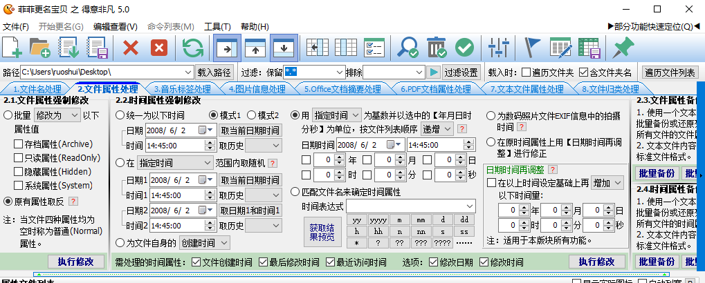Click the filter play arrow button

434,72
